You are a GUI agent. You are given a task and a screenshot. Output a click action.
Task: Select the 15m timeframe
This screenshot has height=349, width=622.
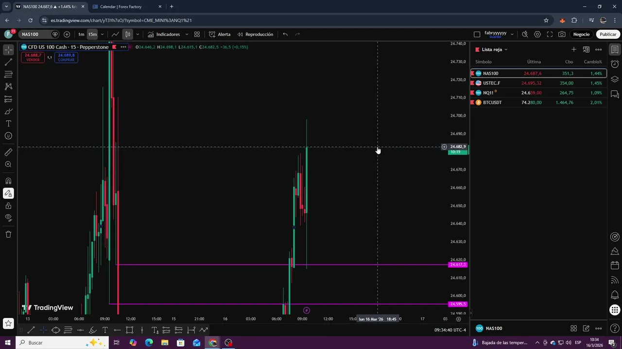pyautogui.click(x=92, y=34)
